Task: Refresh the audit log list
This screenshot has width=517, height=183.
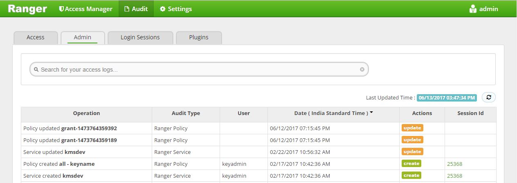Action: point(489,97)
